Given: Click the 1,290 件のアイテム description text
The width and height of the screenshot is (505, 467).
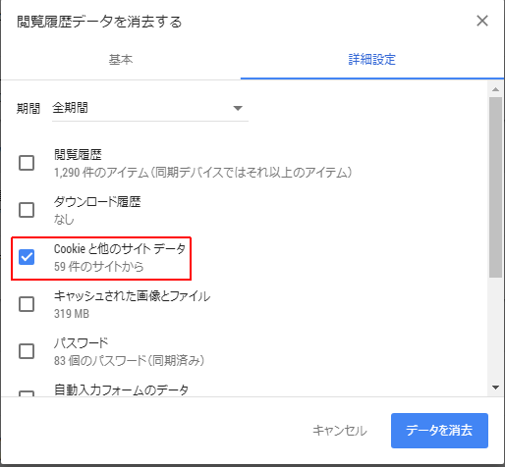Looking at the screenshot, I should click(202, 172).
